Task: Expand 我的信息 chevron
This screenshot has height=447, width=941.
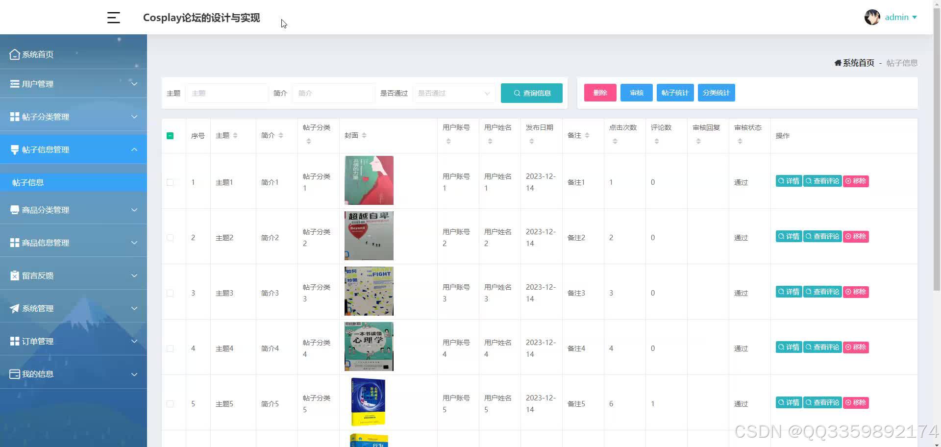Action: 134,374
